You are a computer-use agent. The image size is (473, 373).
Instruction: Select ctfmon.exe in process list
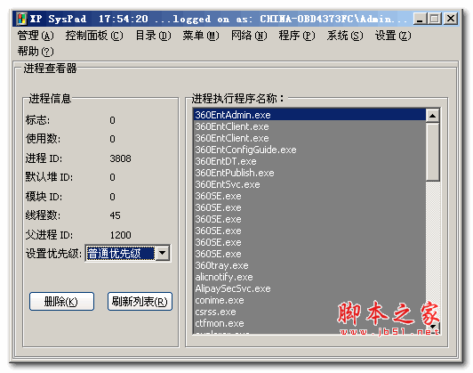[x=309, y=323]
